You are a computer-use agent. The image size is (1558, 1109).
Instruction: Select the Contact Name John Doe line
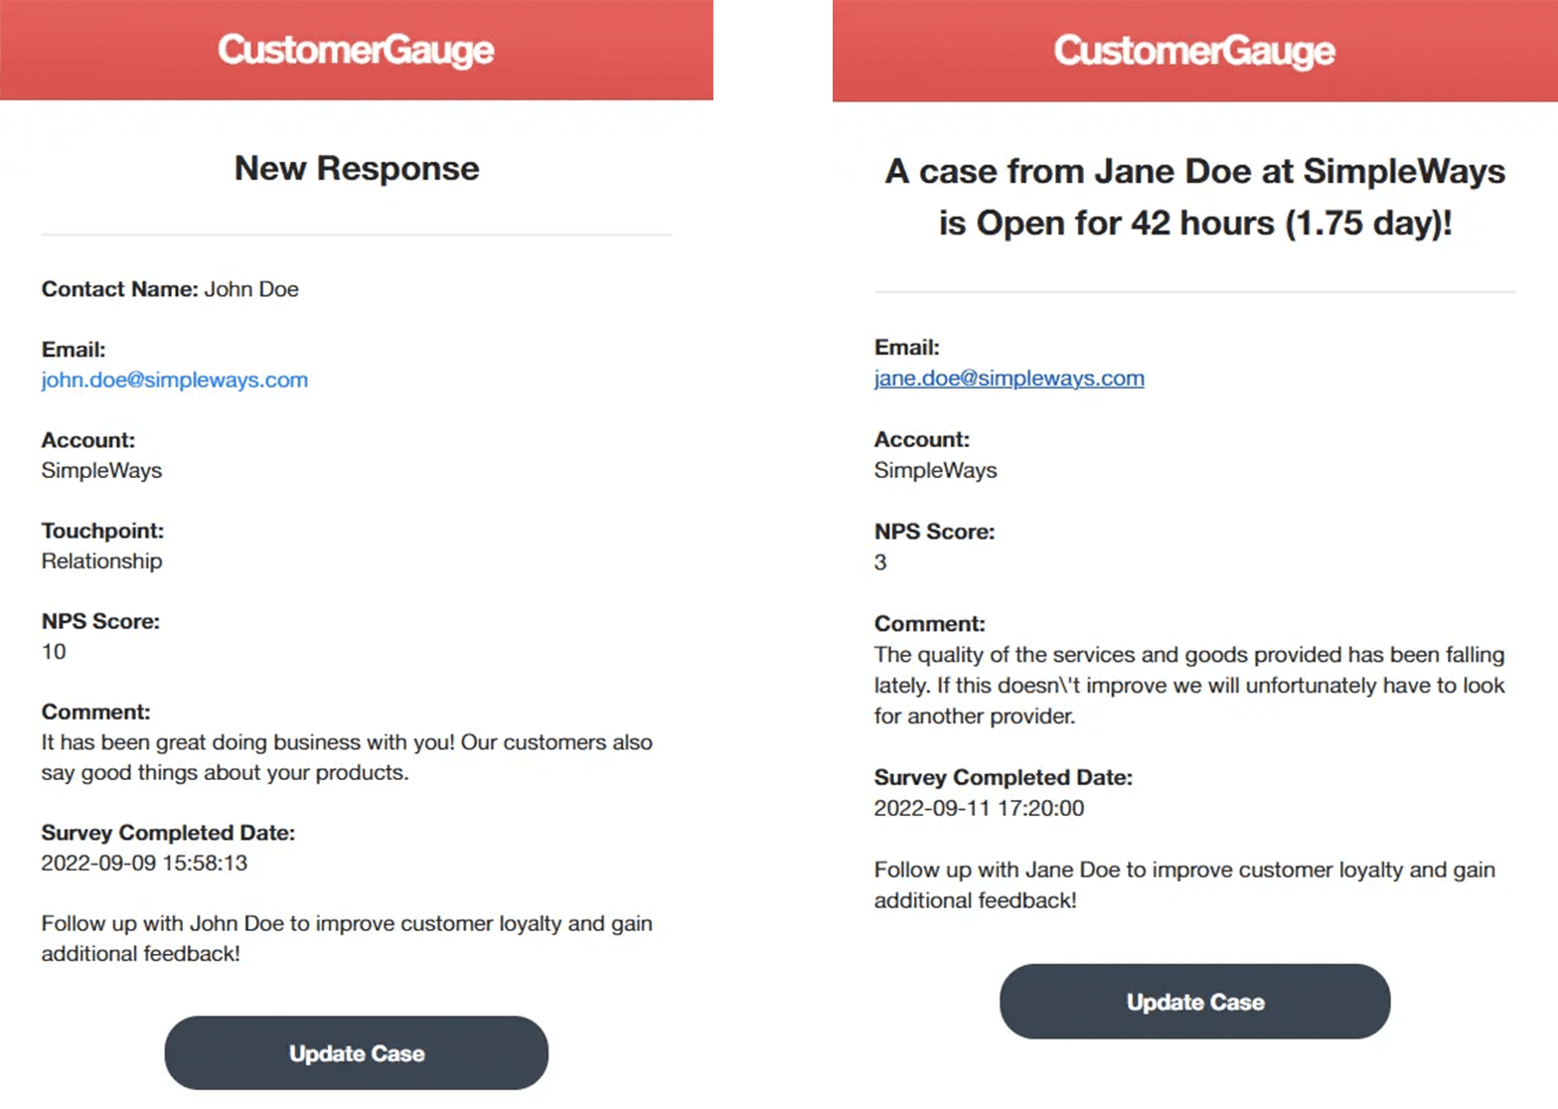pos(170,289)
